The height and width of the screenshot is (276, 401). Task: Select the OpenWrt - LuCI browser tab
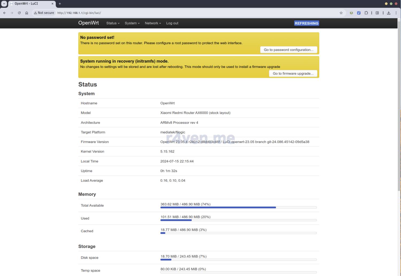[29, 4]
